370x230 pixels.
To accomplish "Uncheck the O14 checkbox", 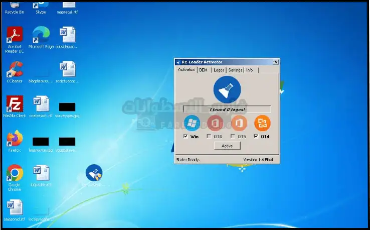I will point(256,137).
